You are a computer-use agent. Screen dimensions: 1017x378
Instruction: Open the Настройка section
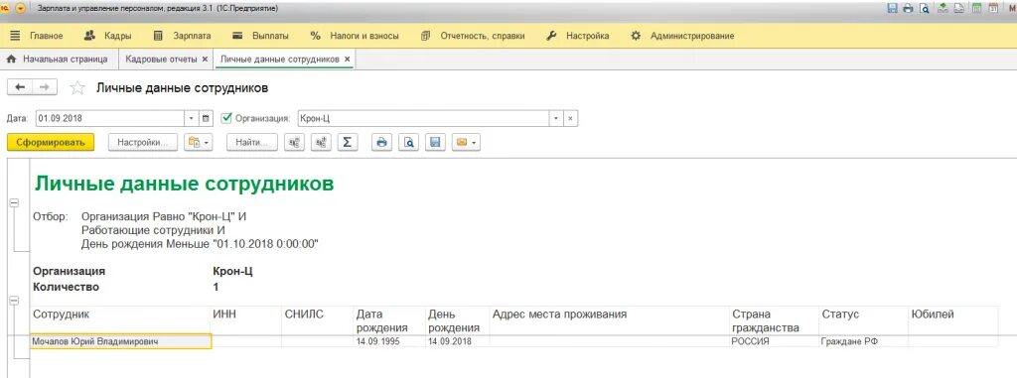[x=578, y=36]
